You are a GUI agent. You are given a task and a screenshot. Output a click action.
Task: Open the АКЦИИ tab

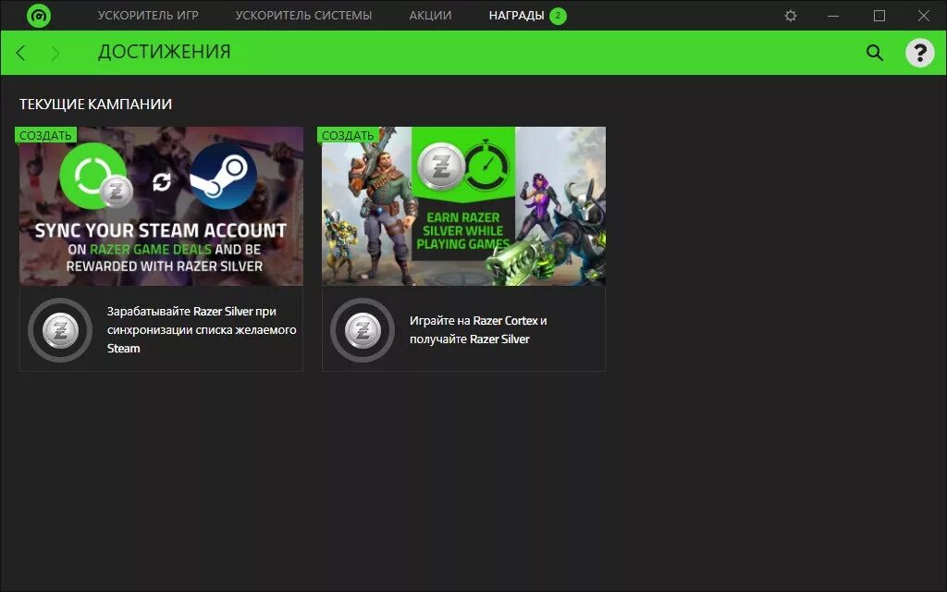(x=430, y=16)
